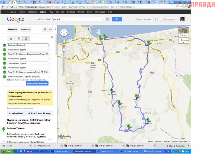Select the walking mode icon
217x154 pixels.
tap(26, 39)
